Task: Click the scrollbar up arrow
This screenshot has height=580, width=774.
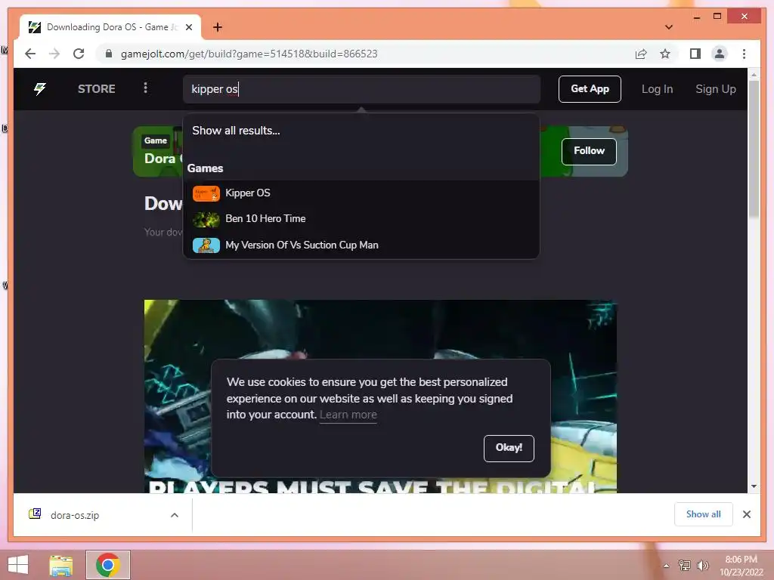Action: (754, 75)
